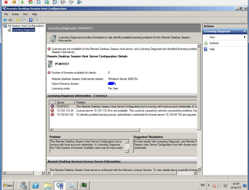
Task: Click Refresh in the Actions pane
Action: pyautogui.click(x=214, y=43)
